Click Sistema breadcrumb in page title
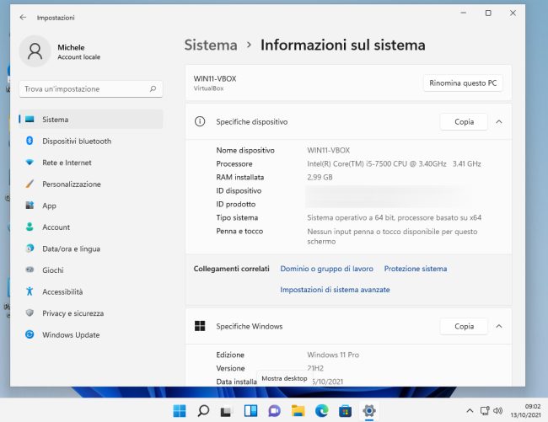Image resolution: width=548 pixels, height=422 pixels. [211, 45]
